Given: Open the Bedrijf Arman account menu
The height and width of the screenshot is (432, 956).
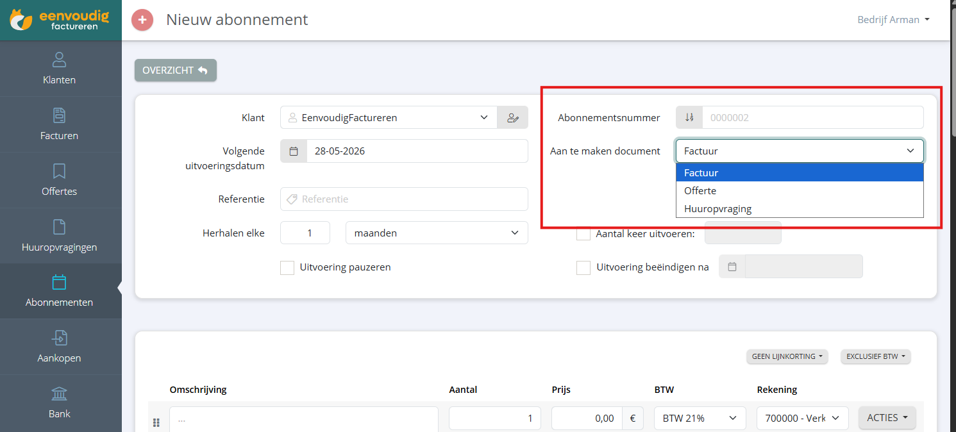Looking at the screenshot, I should point(893,20).
